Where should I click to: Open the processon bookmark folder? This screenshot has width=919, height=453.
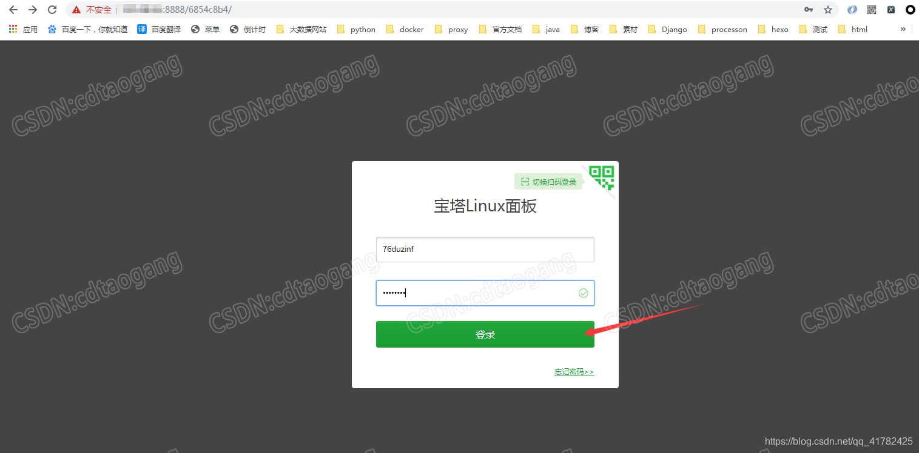722,29
